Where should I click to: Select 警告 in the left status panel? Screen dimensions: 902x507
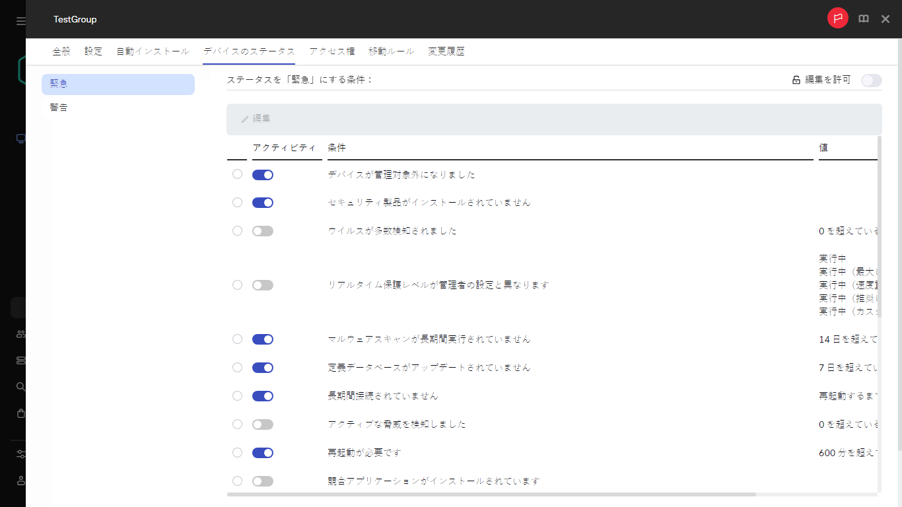59,107
